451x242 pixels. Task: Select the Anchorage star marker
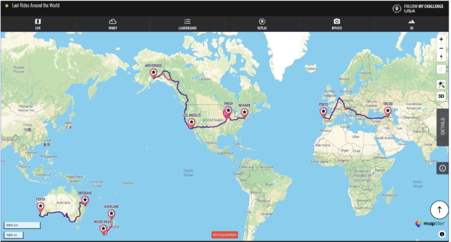click(x=153, y=73)
